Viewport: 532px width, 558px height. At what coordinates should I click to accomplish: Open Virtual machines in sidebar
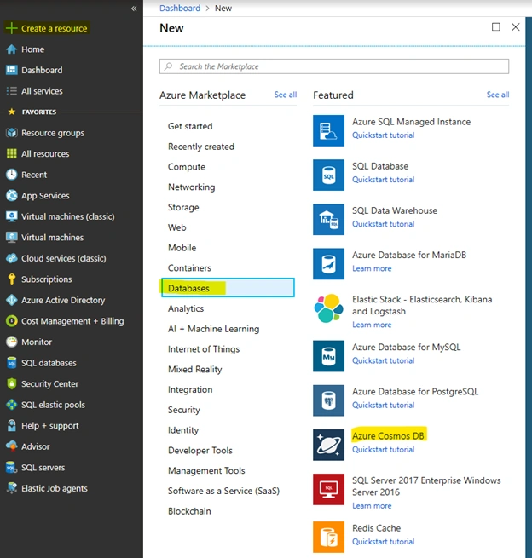pyautogui.click(x=52, y=238)
